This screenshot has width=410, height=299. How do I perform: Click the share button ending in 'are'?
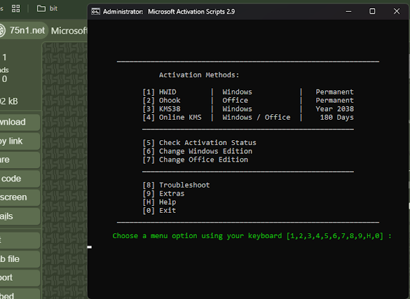tap(20, 159)
